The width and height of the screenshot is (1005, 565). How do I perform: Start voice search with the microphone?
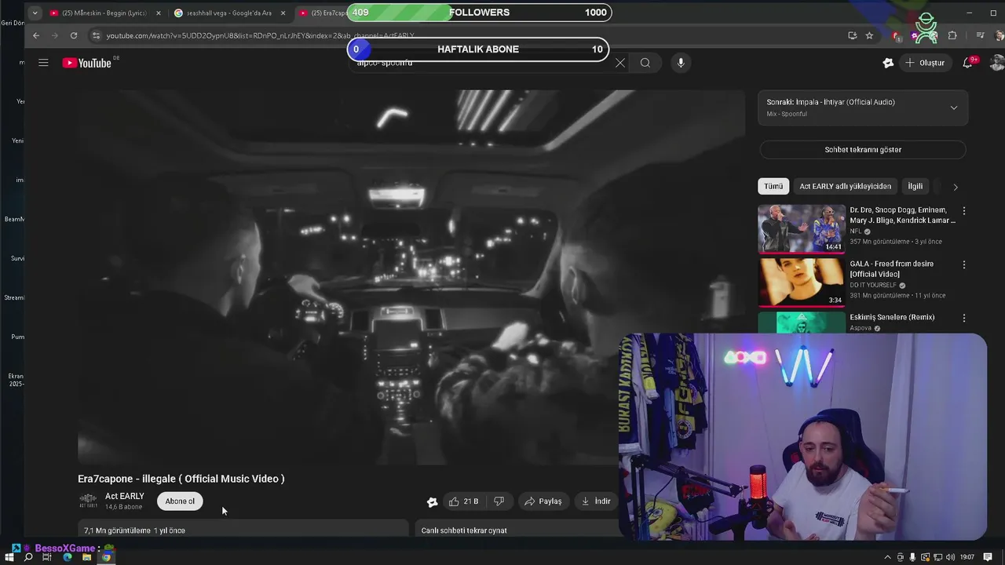pos(681,63)
